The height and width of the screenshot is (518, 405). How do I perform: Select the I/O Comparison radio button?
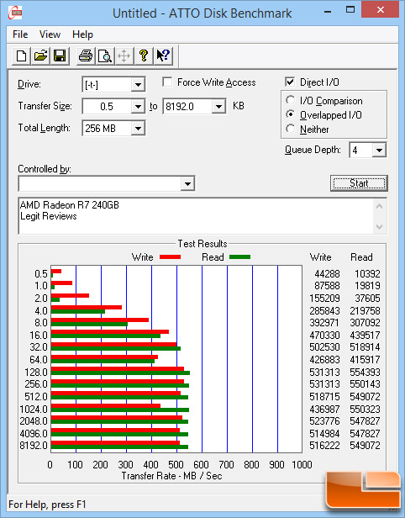click(291, 100)
